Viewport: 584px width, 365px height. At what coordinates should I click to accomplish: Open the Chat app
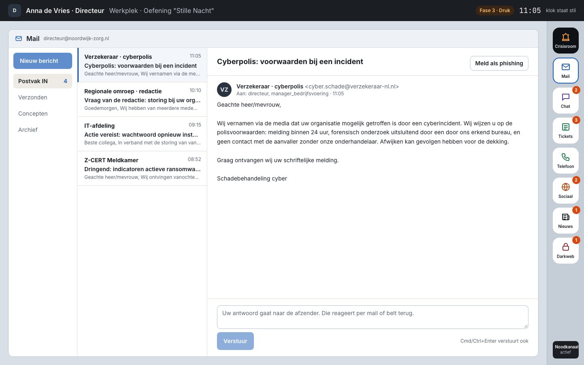[x=565, y=101]
